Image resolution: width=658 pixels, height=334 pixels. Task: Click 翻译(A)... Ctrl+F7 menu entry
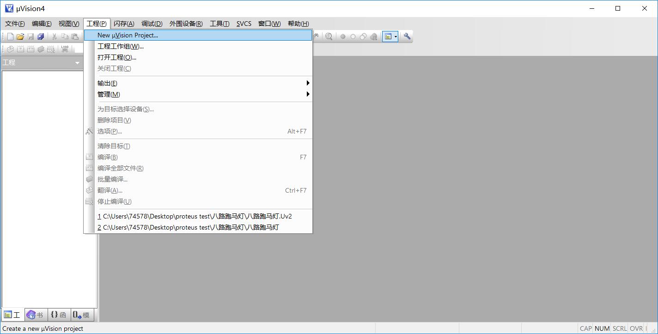click(198, 190)
